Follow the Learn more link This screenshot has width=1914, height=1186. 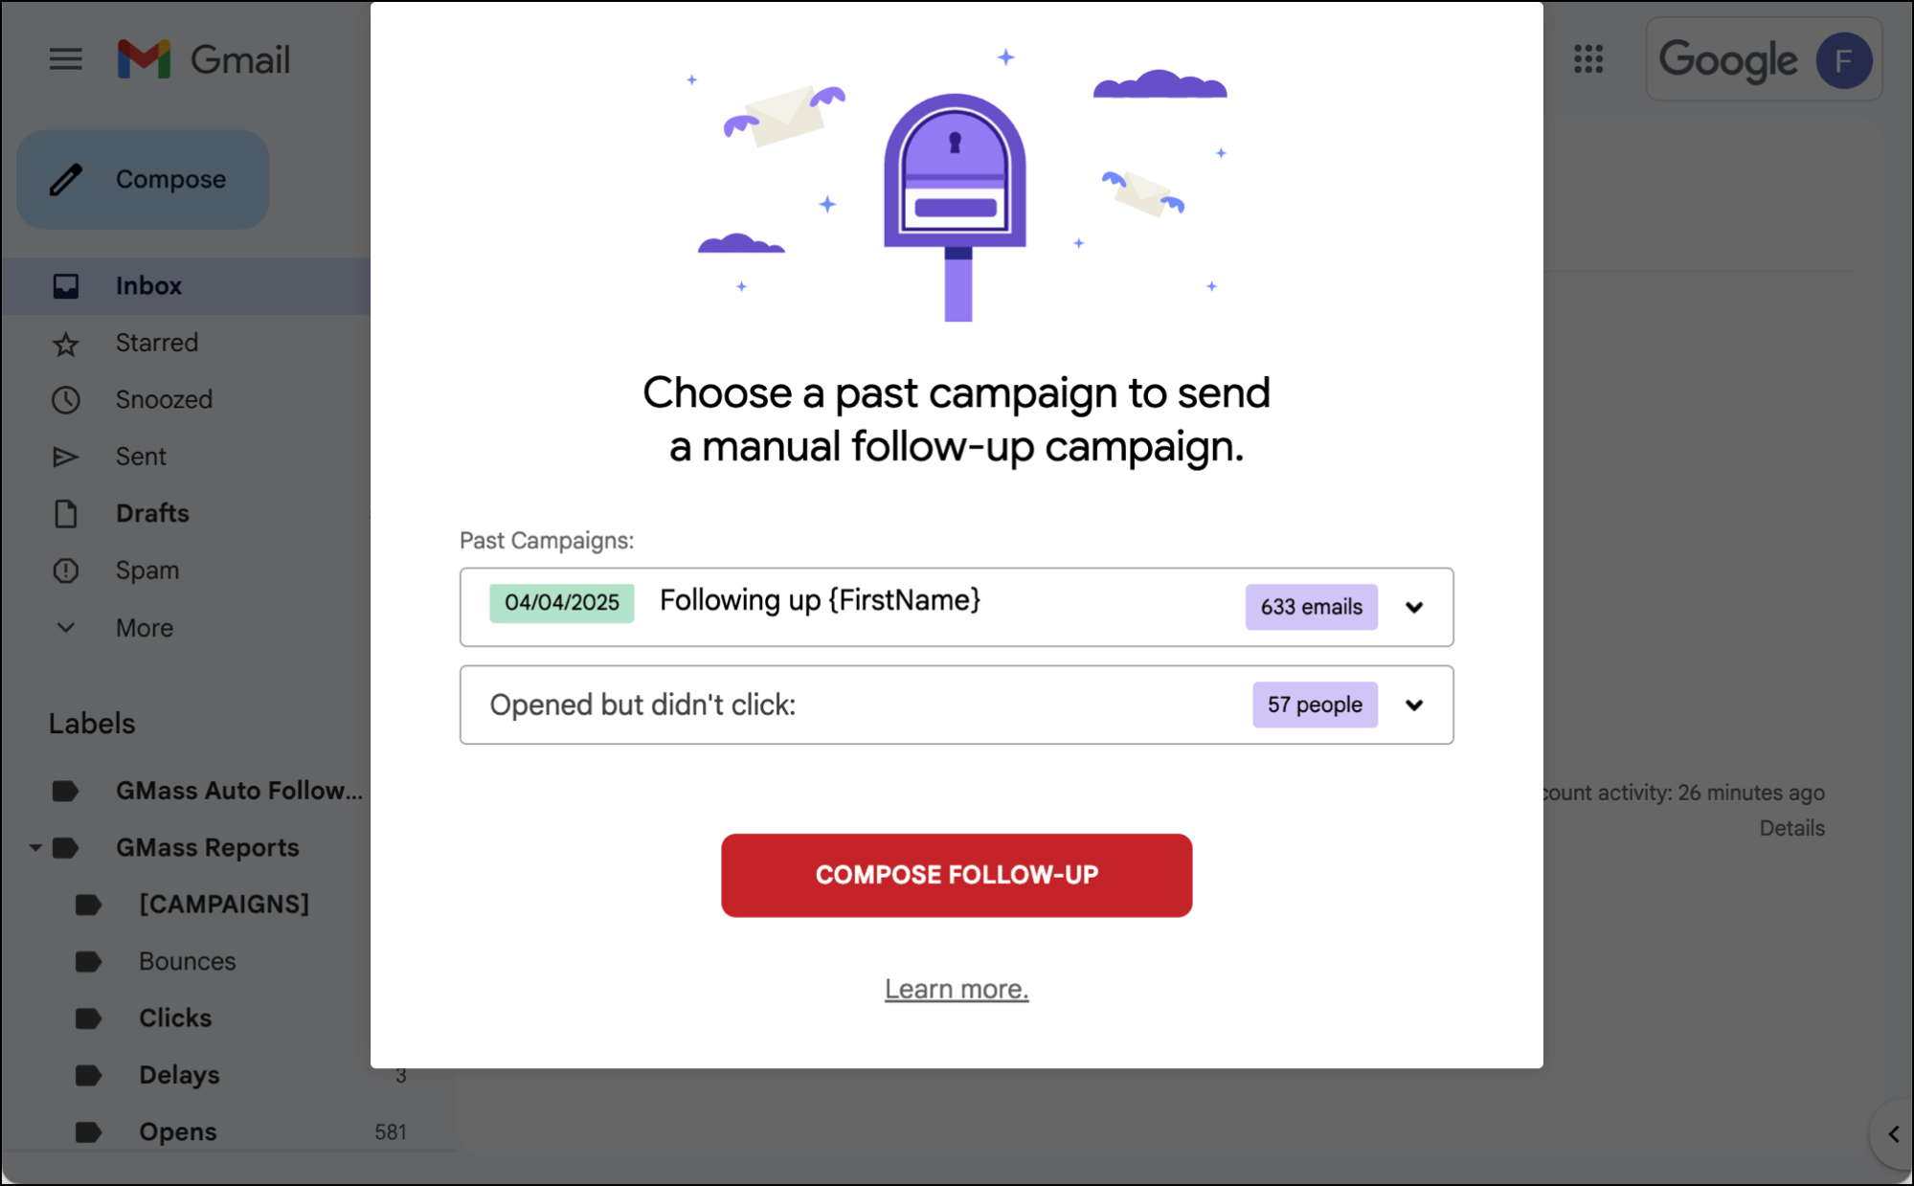[x=957, y=989]
